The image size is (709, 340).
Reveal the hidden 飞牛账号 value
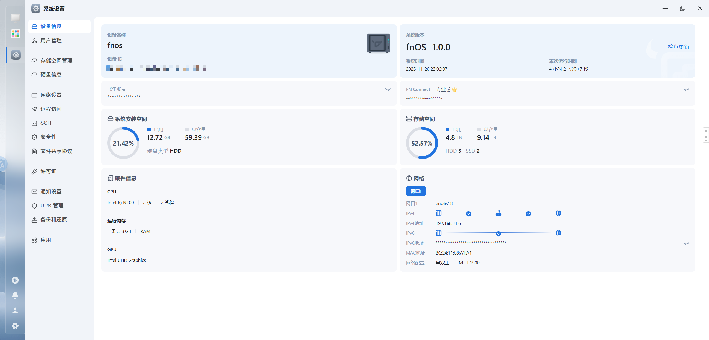coord(388,89)
